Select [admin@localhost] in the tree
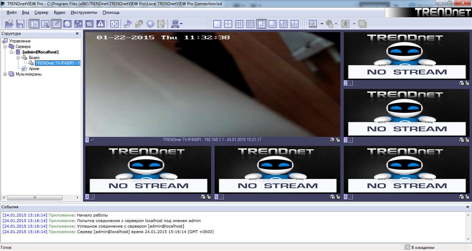Screen dimensions: 472x251 (40, 52)
